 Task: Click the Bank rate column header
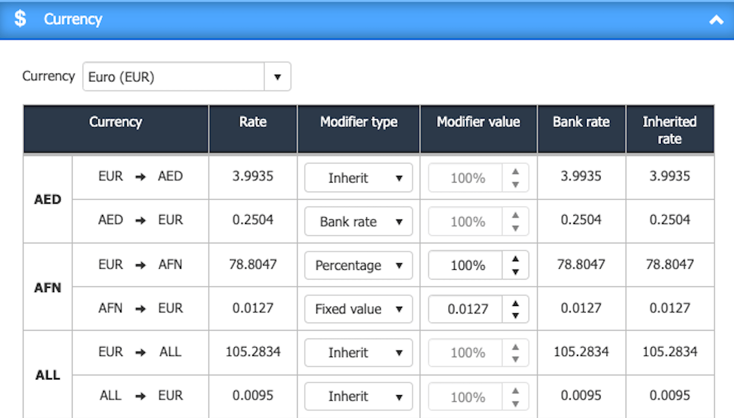tap(581, 129)
